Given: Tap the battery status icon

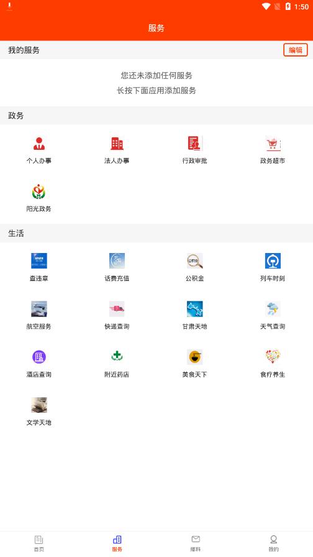Looking at the screenshot, I should [288, 6].
